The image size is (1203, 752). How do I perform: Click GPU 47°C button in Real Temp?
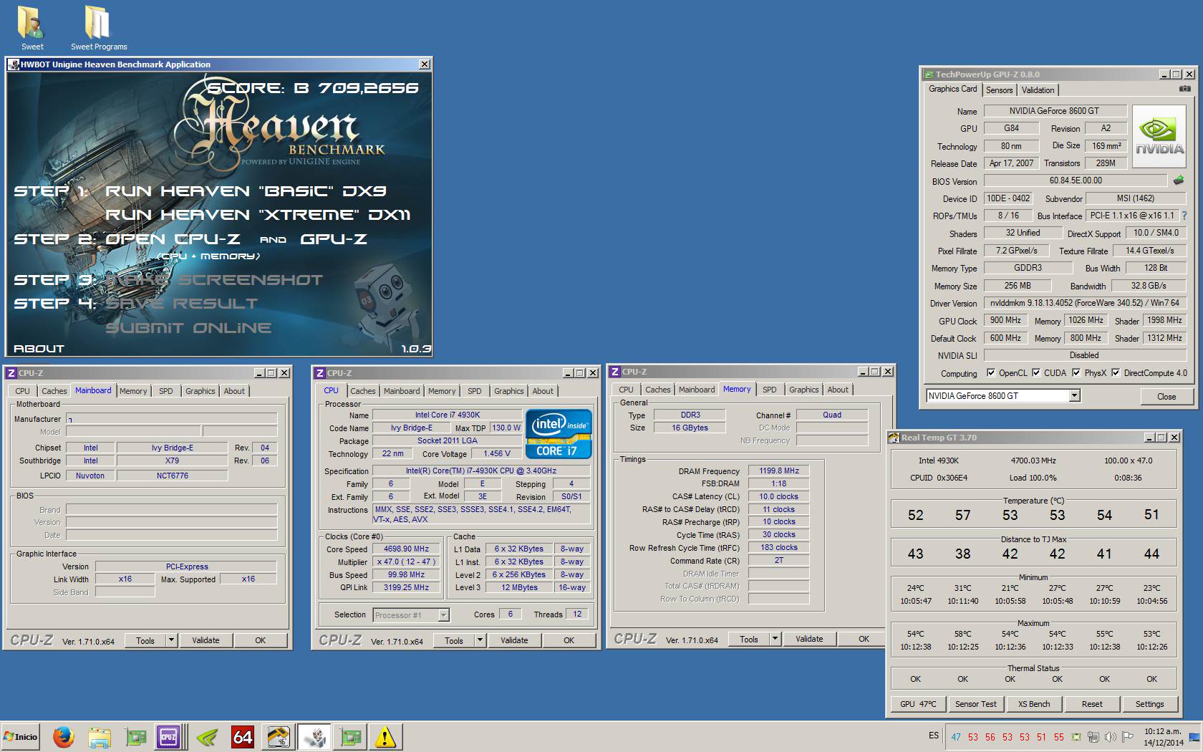click(x=917, y=704)
